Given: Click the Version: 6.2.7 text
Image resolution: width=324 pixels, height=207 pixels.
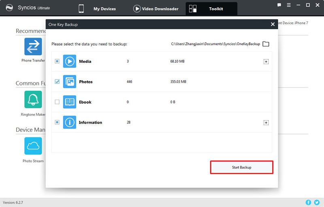Looking at the screenshot, I should pos(13,203).
